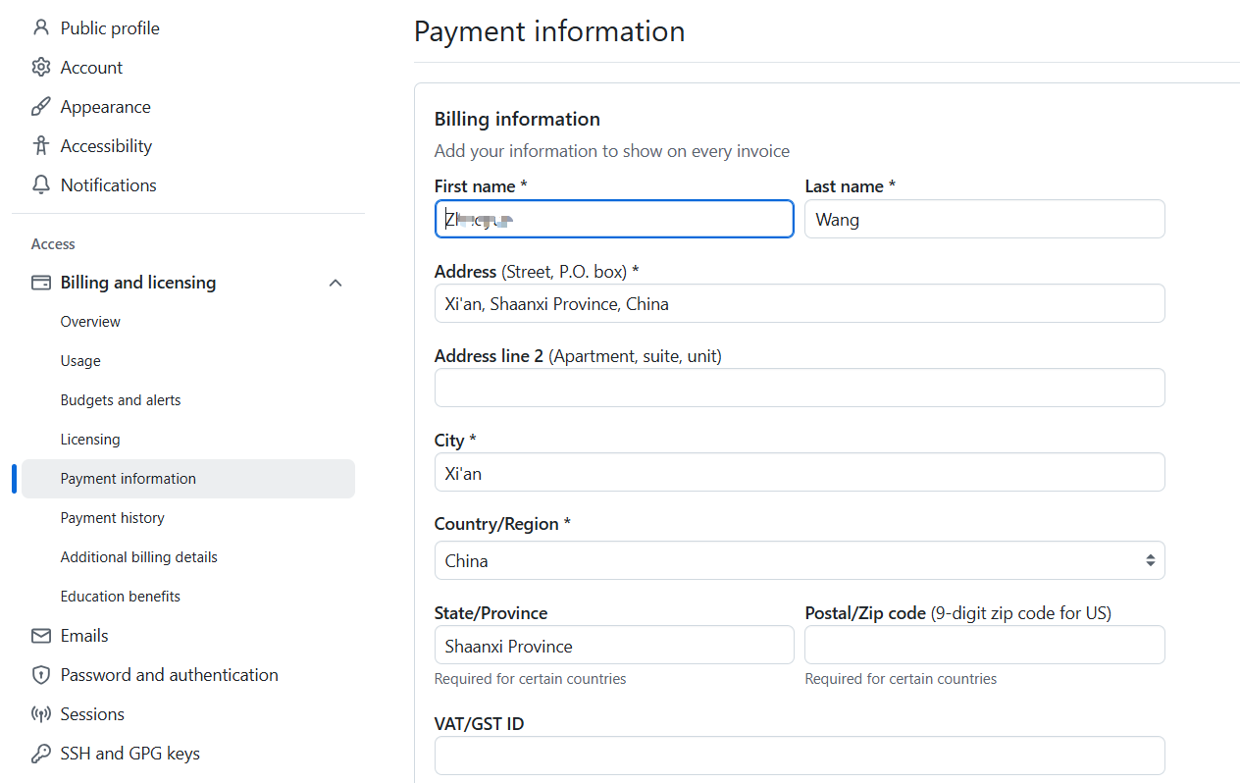Collapse the Billing and licensing section chevron
Viewport: 1240px width, 783px height.
[336, 283]
